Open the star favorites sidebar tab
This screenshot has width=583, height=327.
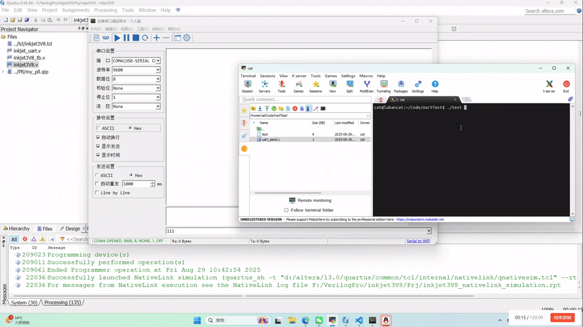(x=244, y=110)
